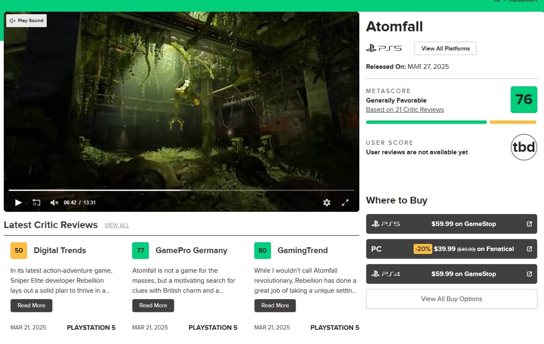Read more of GamePro Germany review
The height and width of the screenshot is (344, 544).
click(153, 305)
